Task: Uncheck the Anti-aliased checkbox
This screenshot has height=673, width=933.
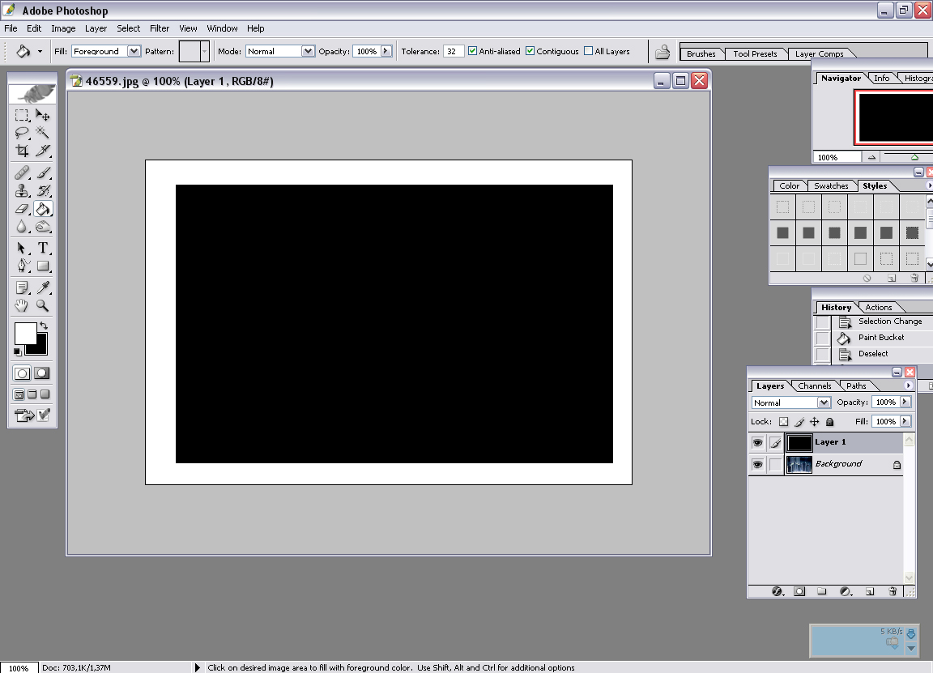Action: click(x=473, y=51)
